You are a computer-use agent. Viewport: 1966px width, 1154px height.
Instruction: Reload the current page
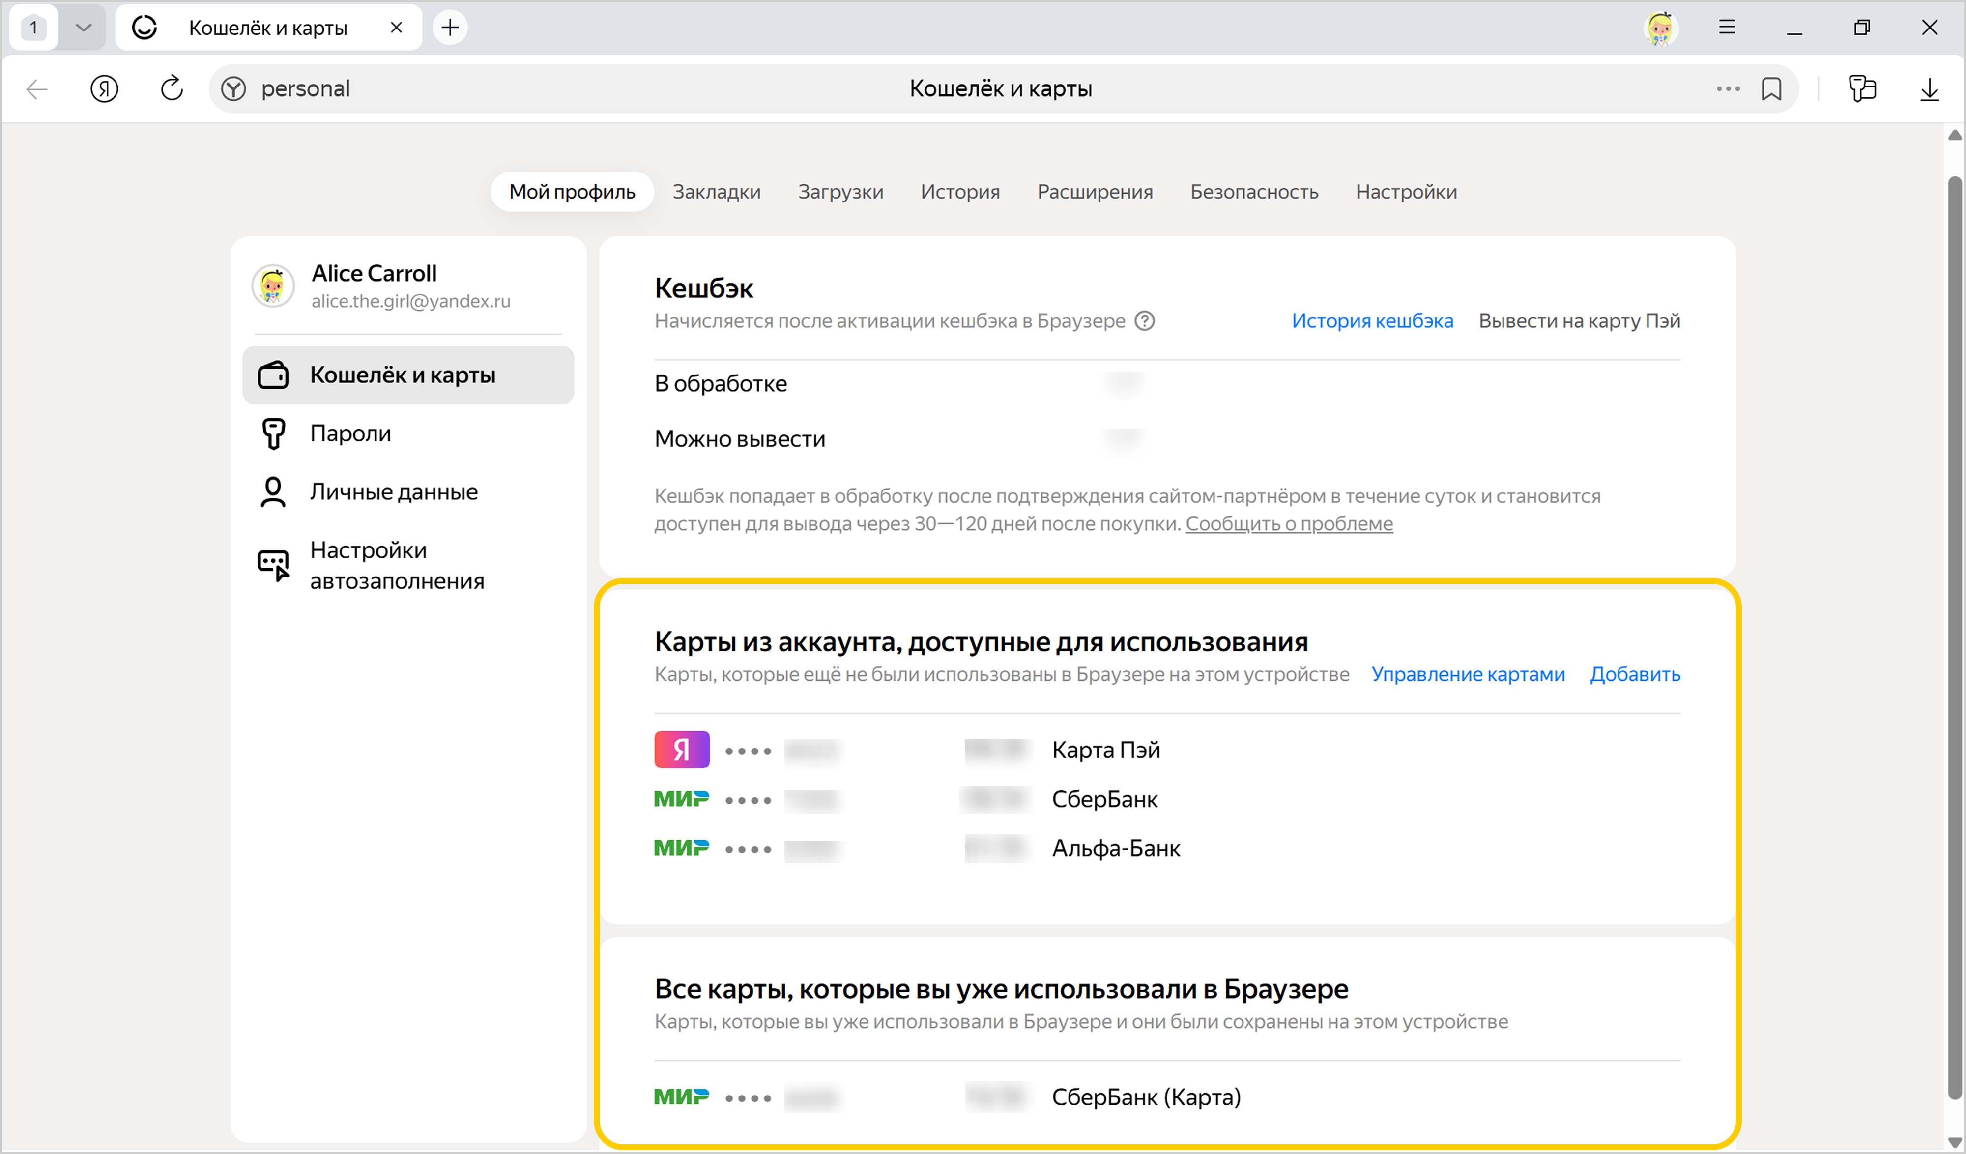tap(172, 89)
